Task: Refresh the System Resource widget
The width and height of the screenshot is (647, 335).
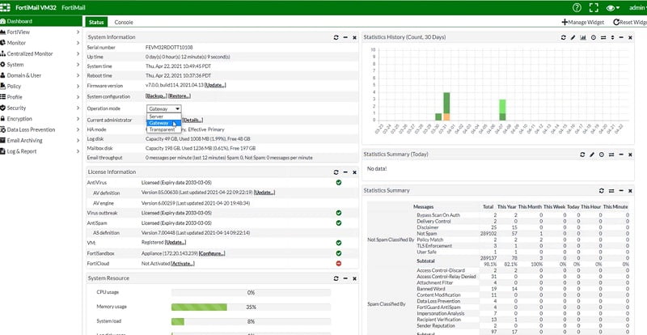Action: [x=336, y=278]
